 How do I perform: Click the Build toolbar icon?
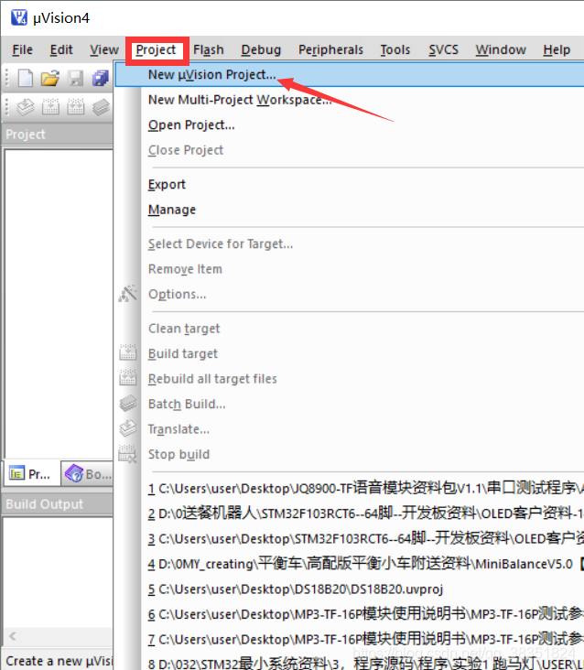click(x=50, y=107)
